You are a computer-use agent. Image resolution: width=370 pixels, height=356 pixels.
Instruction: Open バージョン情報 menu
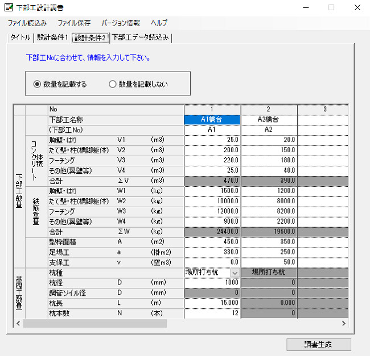(x=121, y=23)
